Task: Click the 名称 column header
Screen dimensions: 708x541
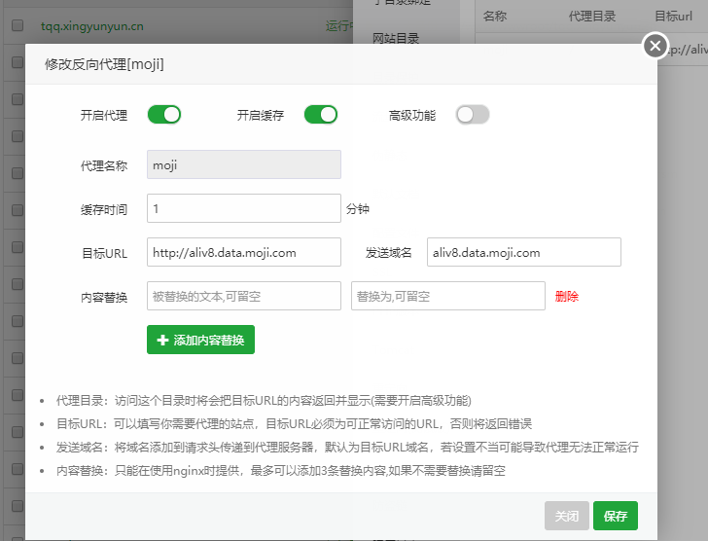Action: point(495,17)
